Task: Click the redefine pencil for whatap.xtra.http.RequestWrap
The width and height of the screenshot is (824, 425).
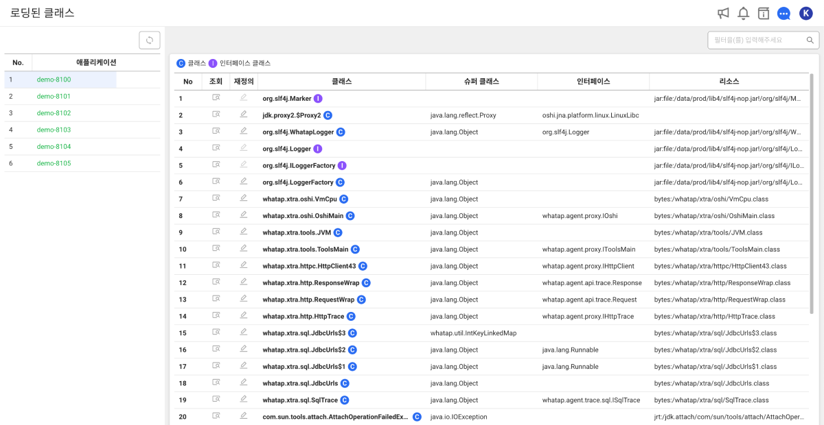Action: point(243,299)
